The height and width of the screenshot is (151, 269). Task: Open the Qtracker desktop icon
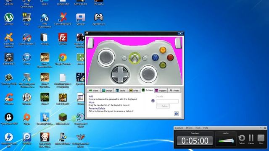(x=81, y=19)
